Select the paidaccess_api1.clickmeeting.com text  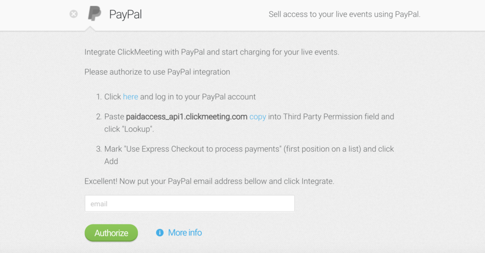pyautogui.click(x=187, y=117)
